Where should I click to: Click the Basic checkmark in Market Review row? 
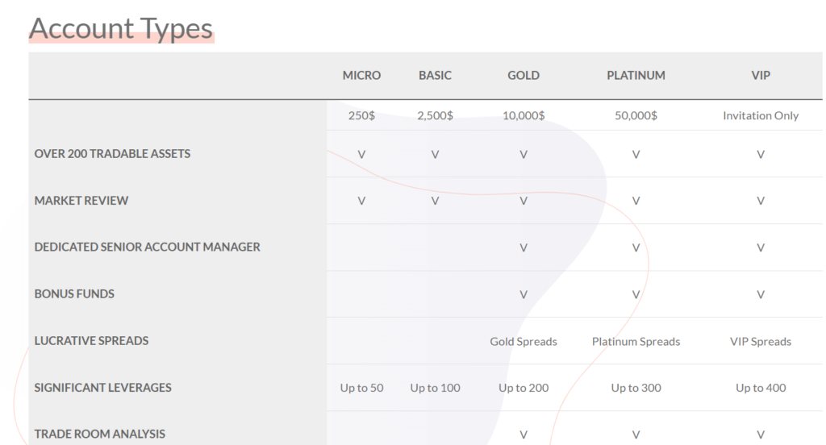coord(435,201)
